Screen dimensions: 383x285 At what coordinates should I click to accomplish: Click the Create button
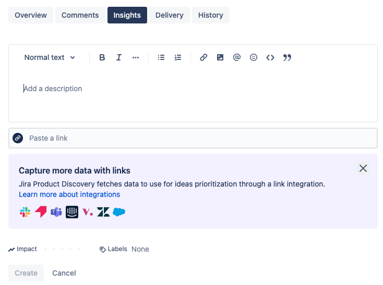pos(26,273)
